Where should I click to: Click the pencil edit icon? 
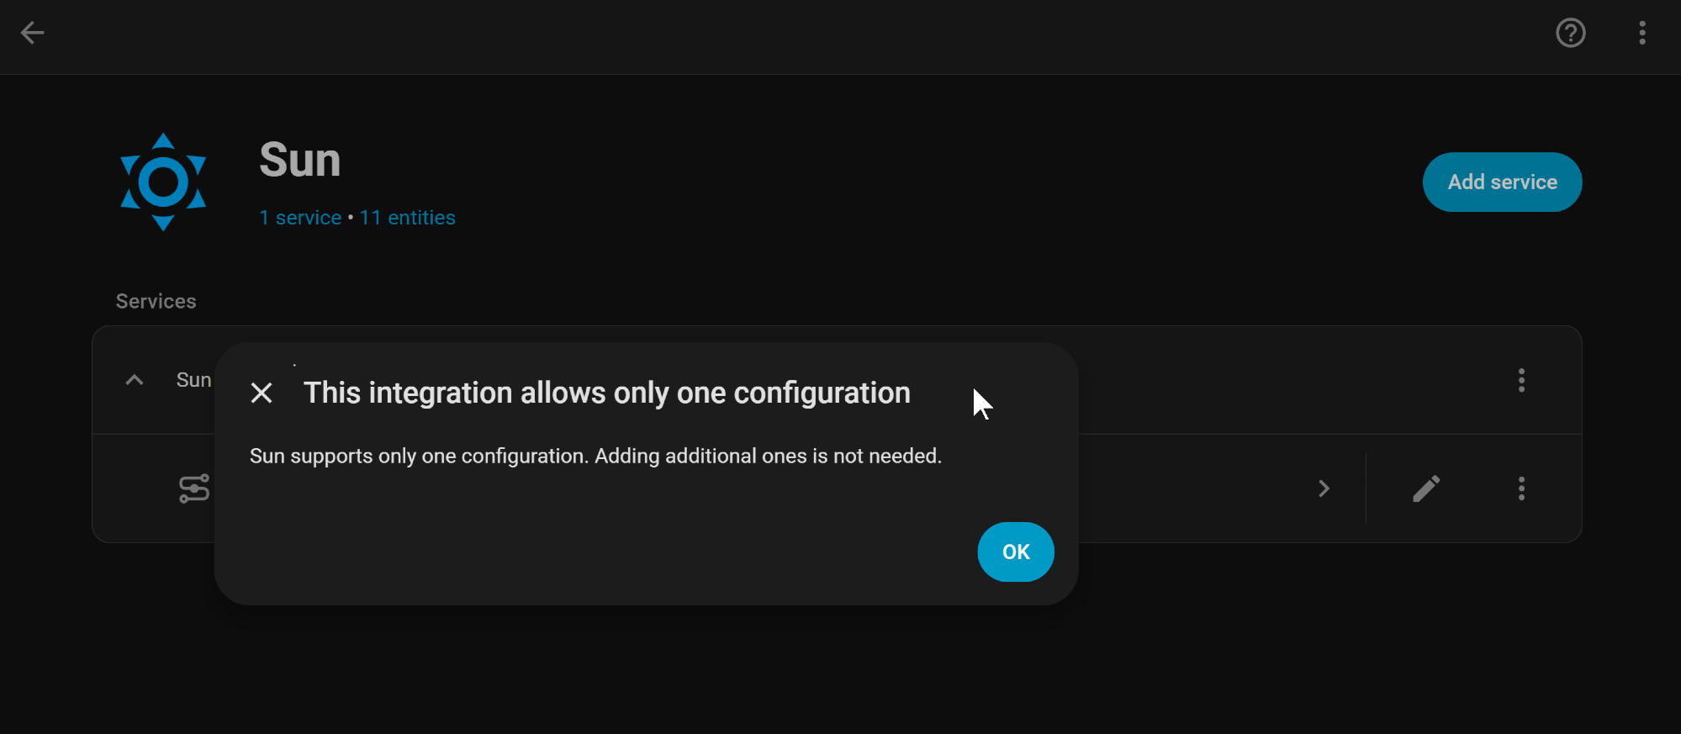1426,488
